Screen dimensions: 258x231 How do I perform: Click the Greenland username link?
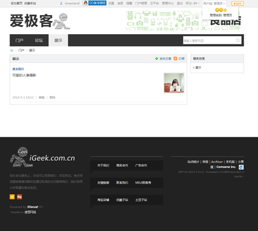coord(72,3)
